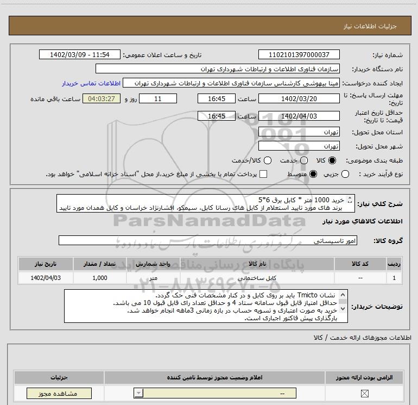Click buyer organization name field
Image resolution: width=418 pixels, height=405 pixels.
(218, 69)
